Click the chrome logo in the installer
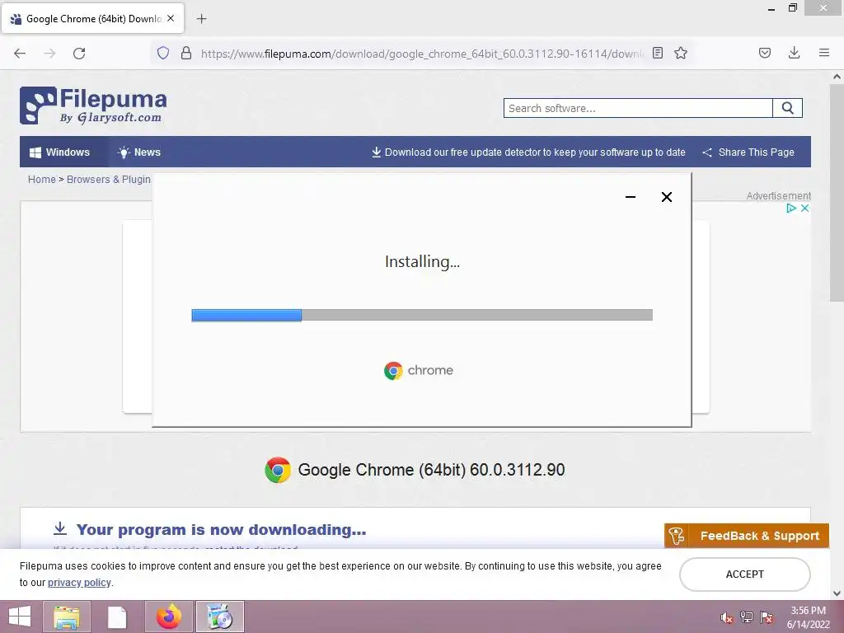Viewport: 844px width, 633px height. (419, 370)
